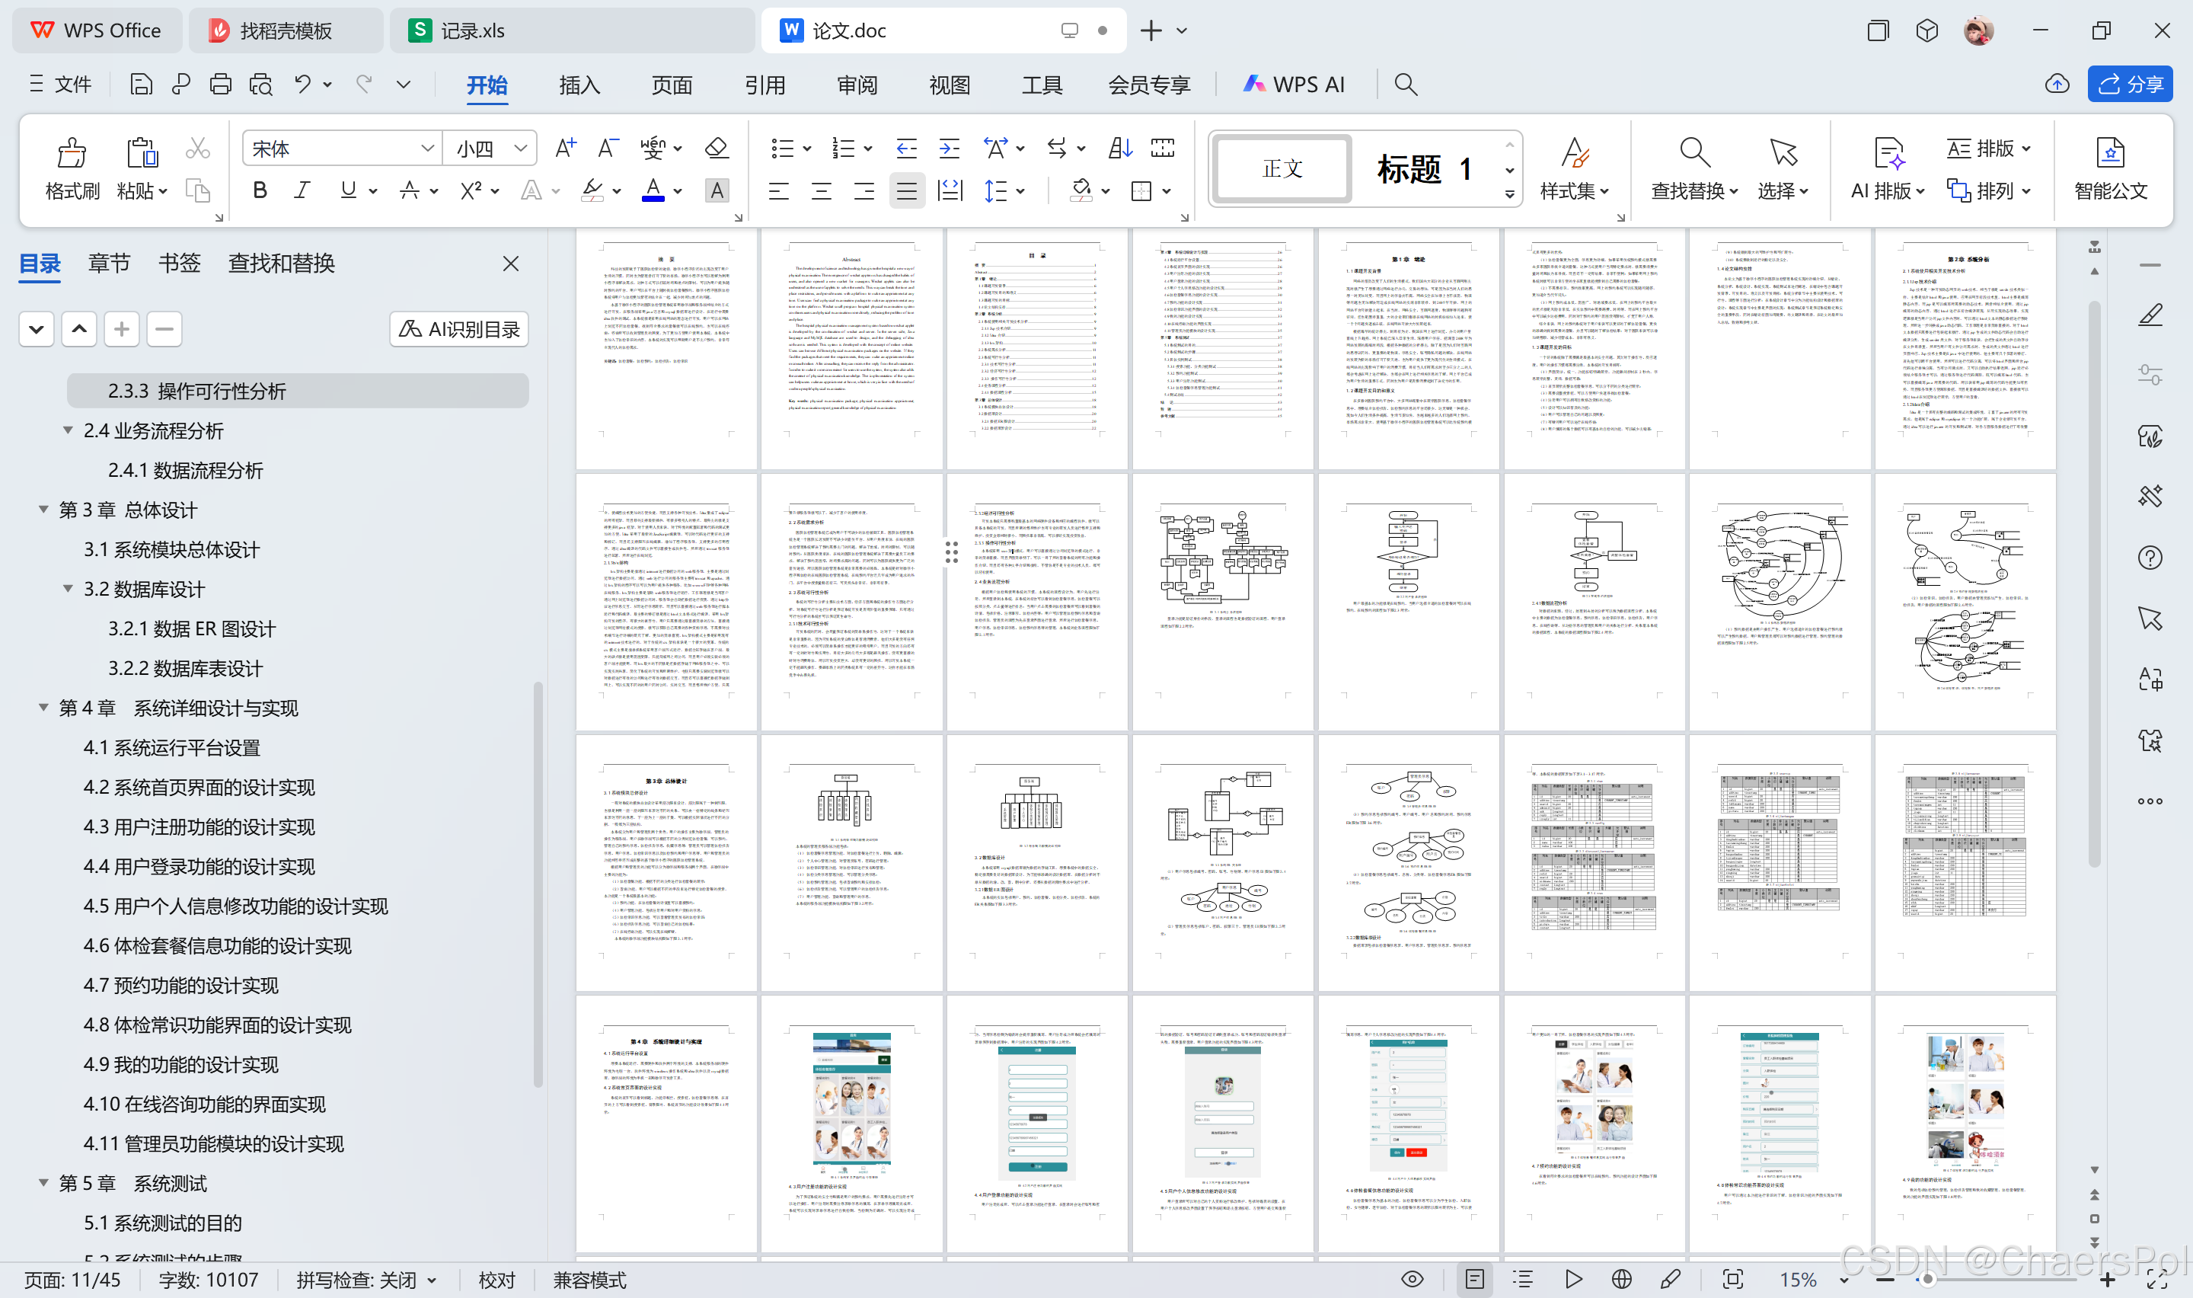Click the eye protection mode icon in status bar
The width and height of the screenshot is (2193, 1298).
point(1412,1279)
